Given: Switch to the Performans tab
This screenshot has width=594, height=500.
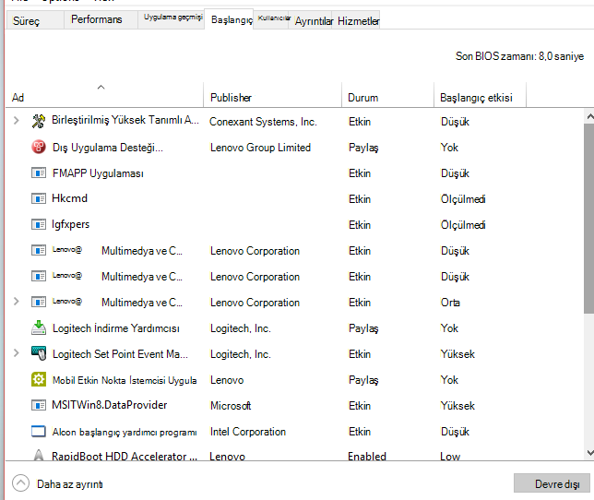Looking at the screenshot, I should point(97,19).
